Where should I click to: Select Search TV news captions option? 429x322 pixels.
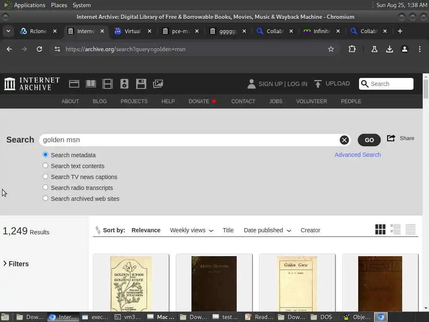(x=45, y=177)
